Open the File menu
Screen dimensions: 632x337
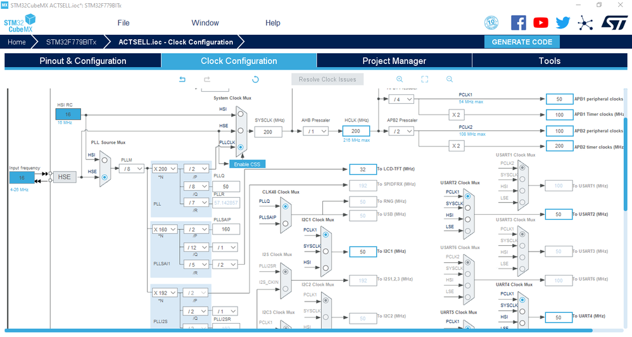[123, 23]
